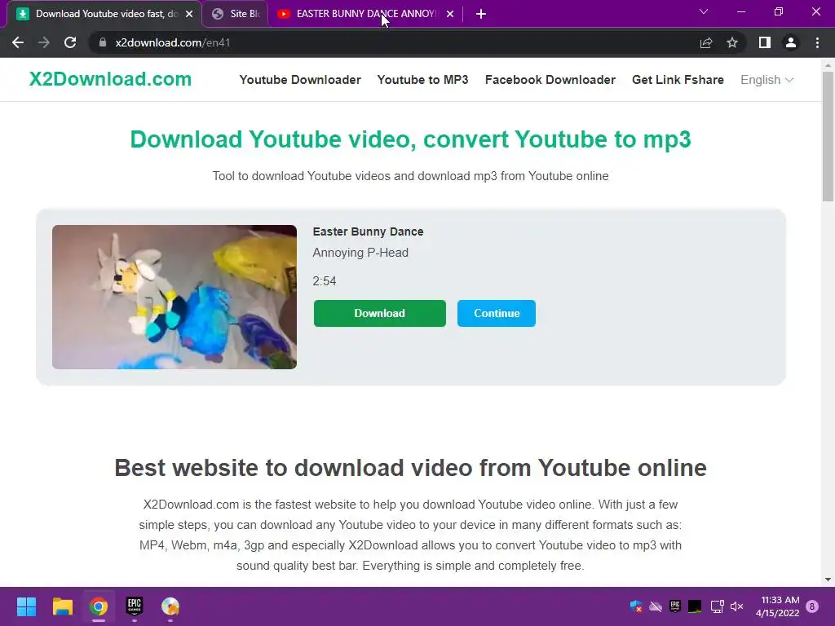Image resolution: width=835 pixels, height=626 pixels.
Task: Switch to EASTER BUNNY DANCE YouTube tab
Action: (x=364, y=14)
